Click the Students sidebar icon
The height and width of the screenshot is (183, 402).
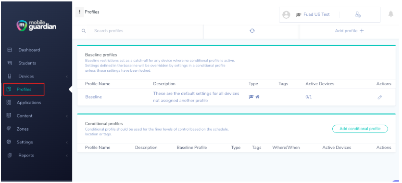click(10, 63)
